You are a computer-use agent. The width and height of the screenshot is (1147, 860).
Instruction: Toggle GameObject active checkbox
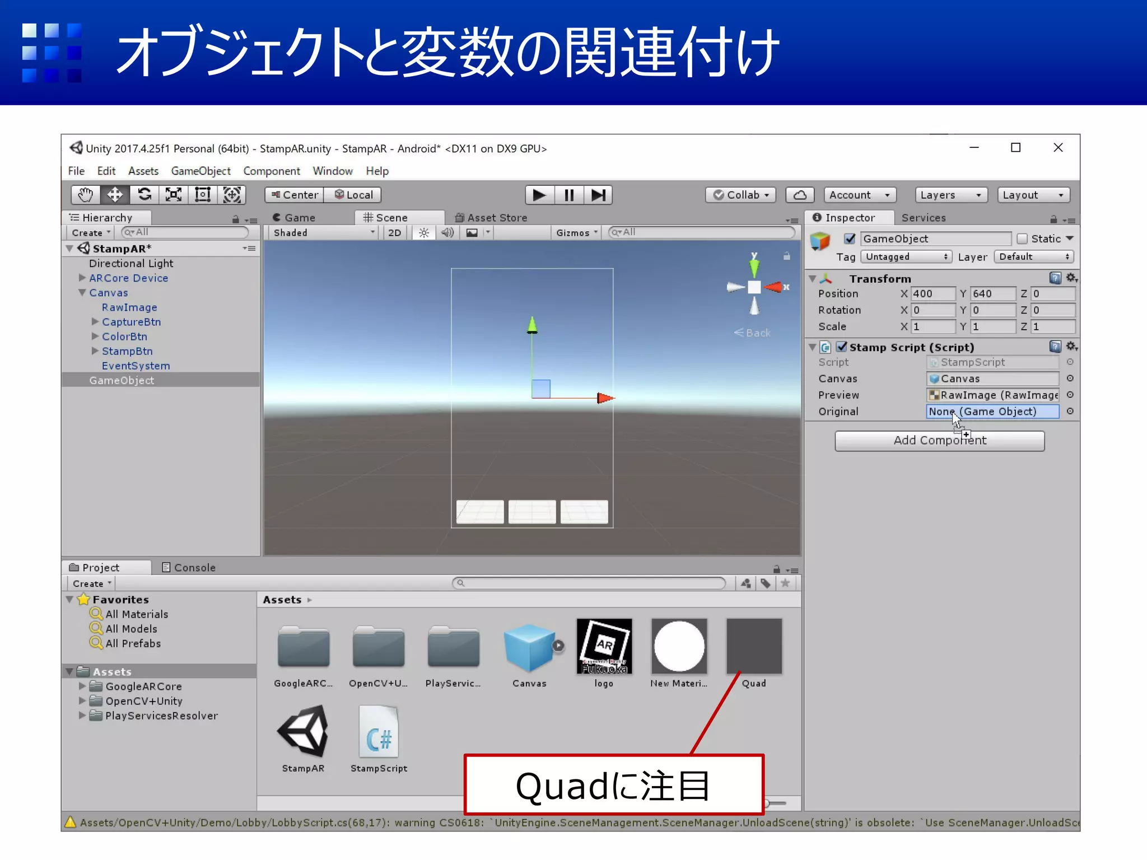[x=850, y=239]
